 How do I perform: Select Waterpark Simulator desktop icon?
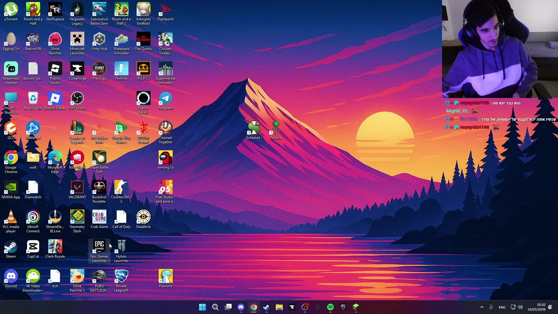(121, 44)
